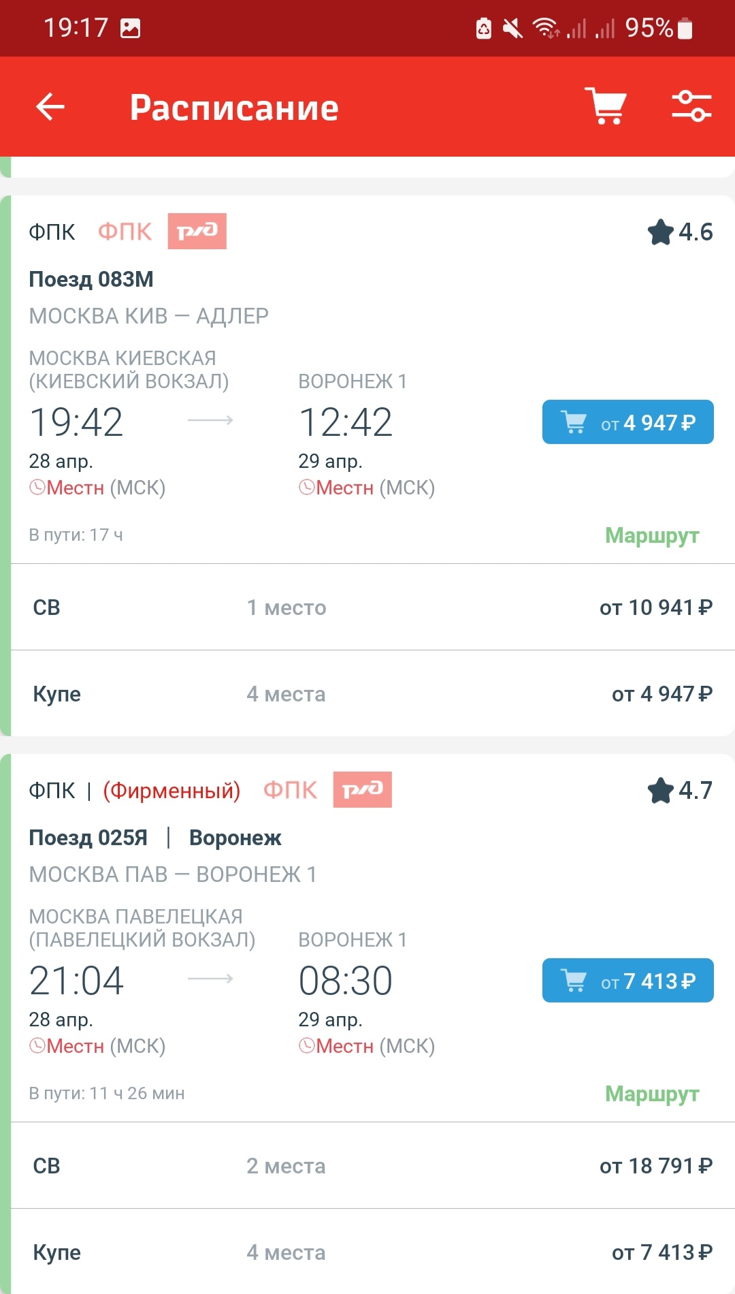735x1294 pixels.
Task: Tap the back arrow in header
Action: [50, 107]
